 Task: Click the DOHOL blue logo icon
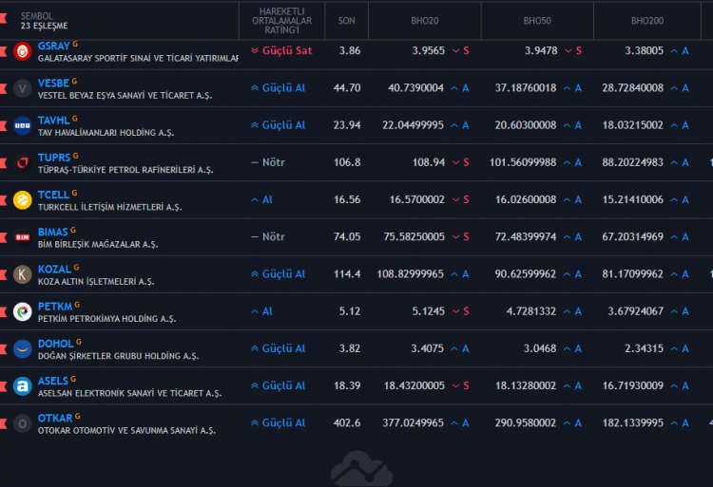click(22, 348)
